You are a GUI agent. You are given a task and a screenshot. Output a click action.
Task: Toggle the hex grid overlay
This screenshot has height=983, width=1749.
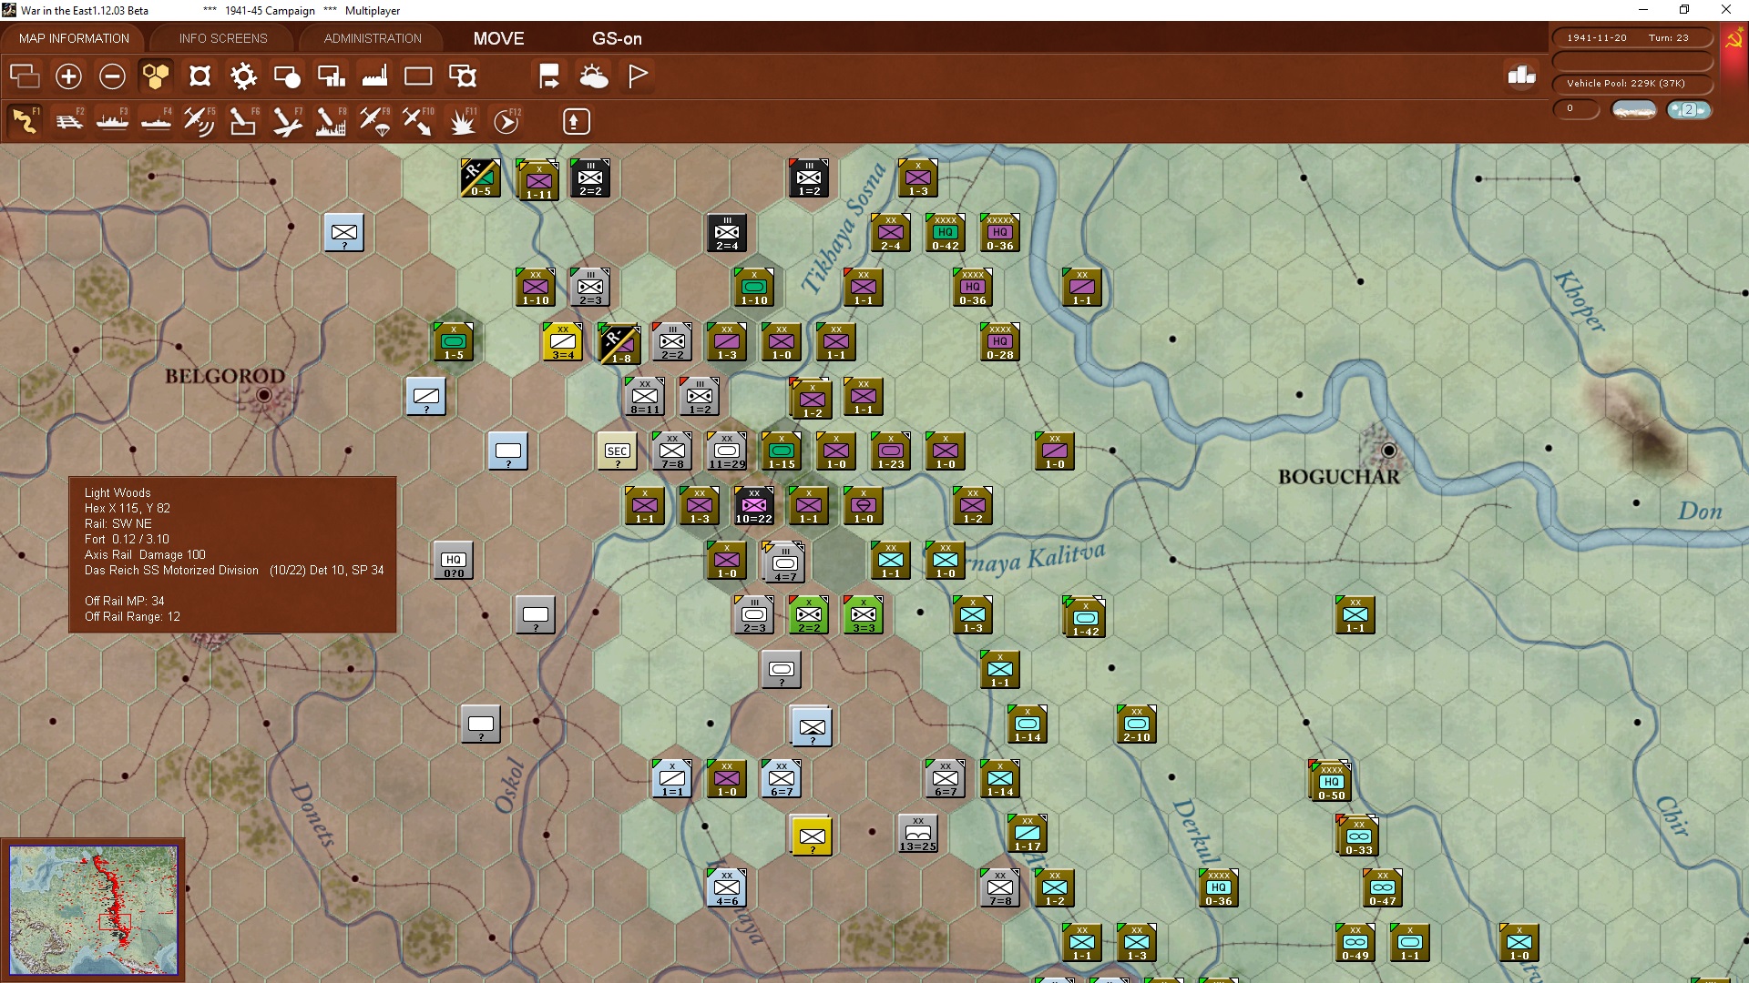click(156, 76)
